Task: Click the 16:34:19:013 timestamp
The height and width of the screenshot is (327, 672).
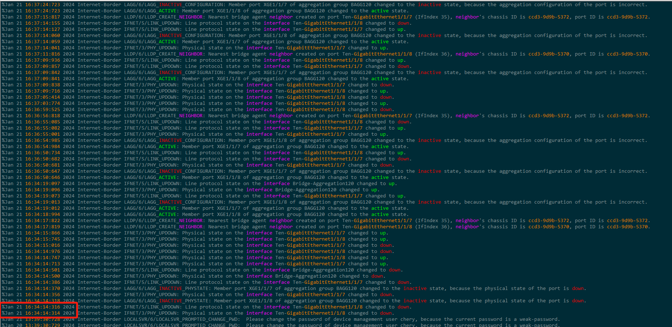Action: [x=43, y=202]
